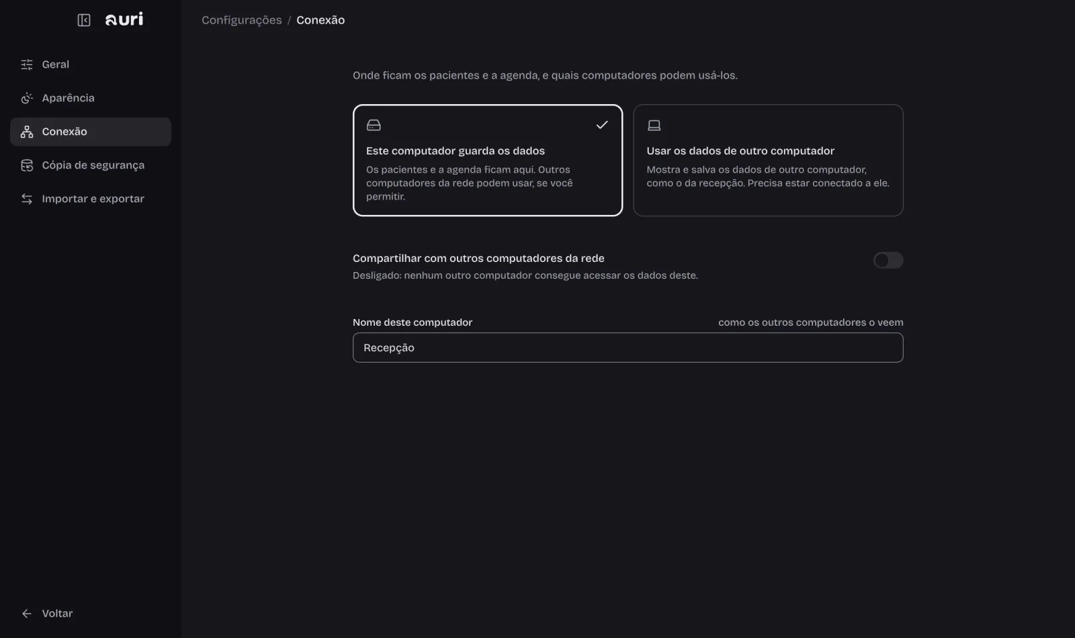Image resolution: width=1075 pixels, height=638 pixels.
Task: Click the Geral sliders icon
Action: point(27,64)
